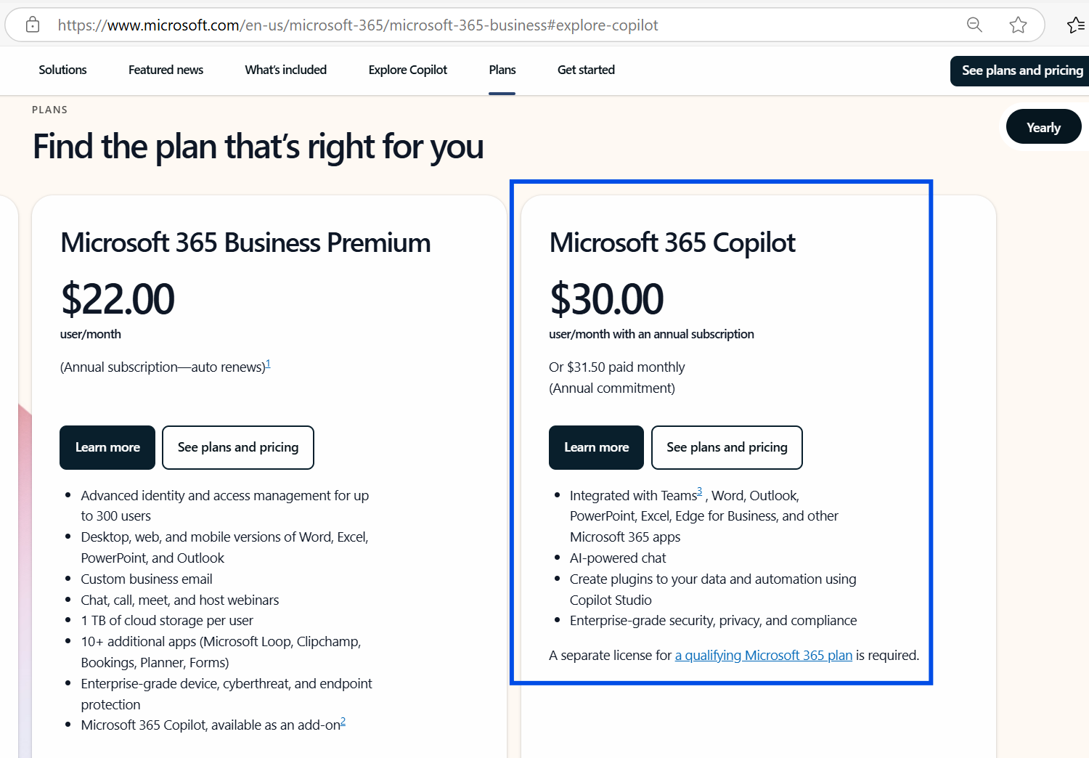1089x758 pixels.
Task: Click the zoom magnifier icon in address bar
Action: pos(974,25)
